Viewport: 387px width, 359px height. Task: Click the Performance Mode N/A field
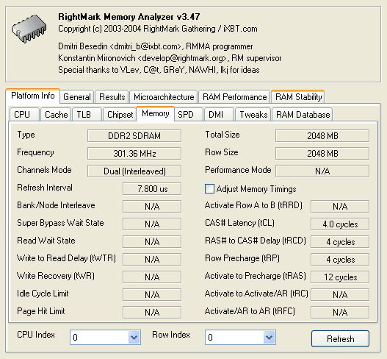point(322,171)
